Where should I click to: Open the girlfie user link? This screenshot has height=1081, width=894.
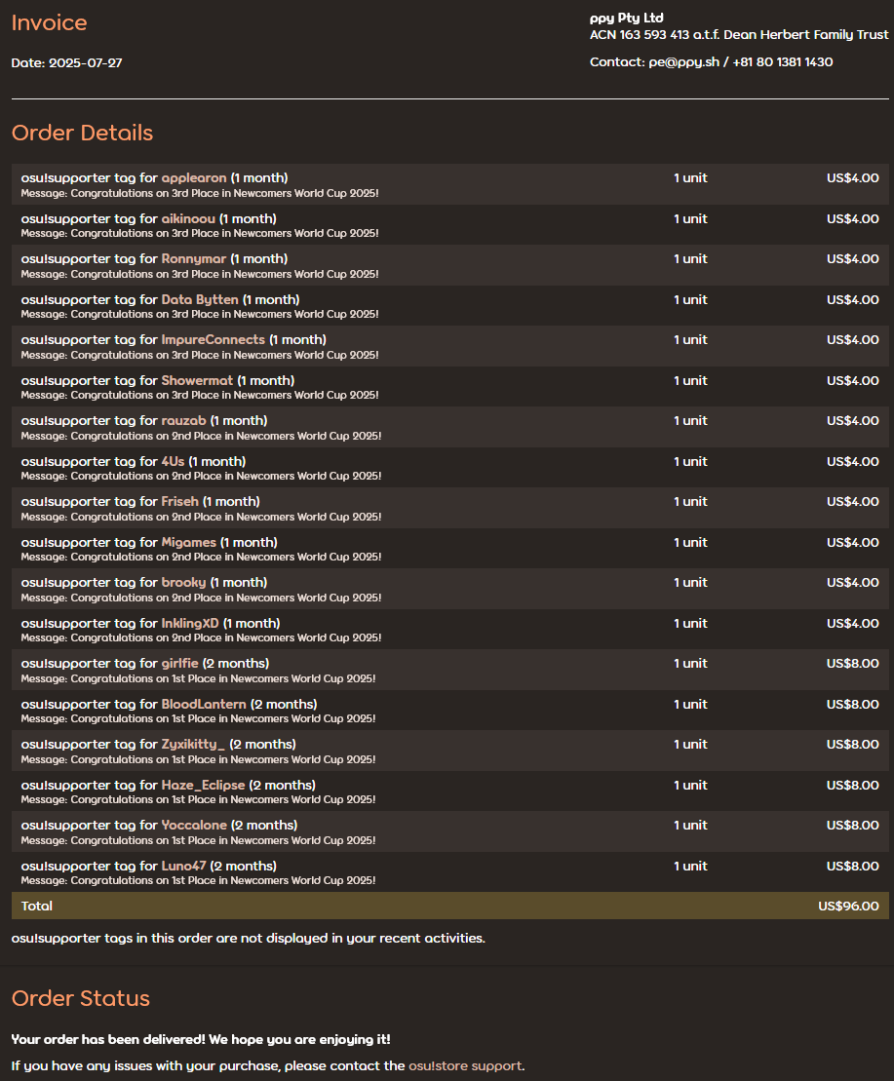click(180, 663)
